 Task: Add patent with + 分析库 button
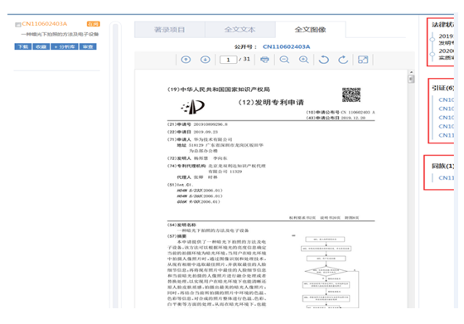tap(65, 46)
